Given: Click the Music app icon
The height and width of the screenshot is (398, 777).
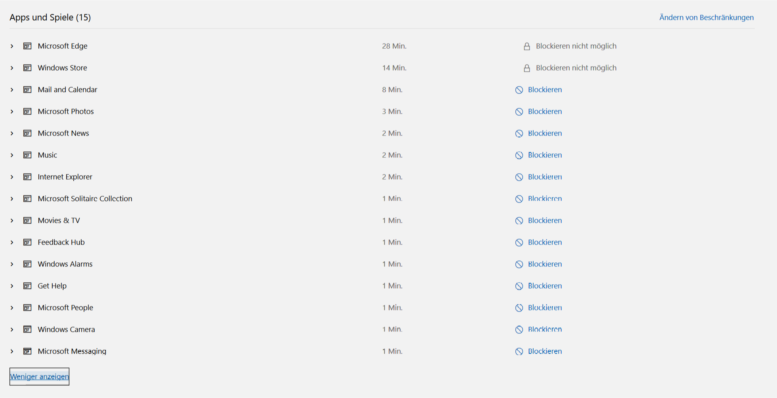Looking at the screenshot, I should coord(27,155).
